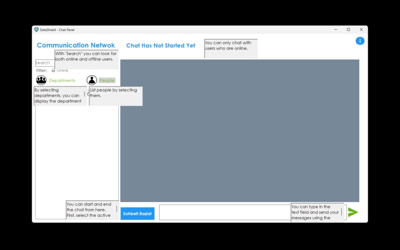Send message with green arrow icon
Screen dimensions: 400x250
[353, 212]
